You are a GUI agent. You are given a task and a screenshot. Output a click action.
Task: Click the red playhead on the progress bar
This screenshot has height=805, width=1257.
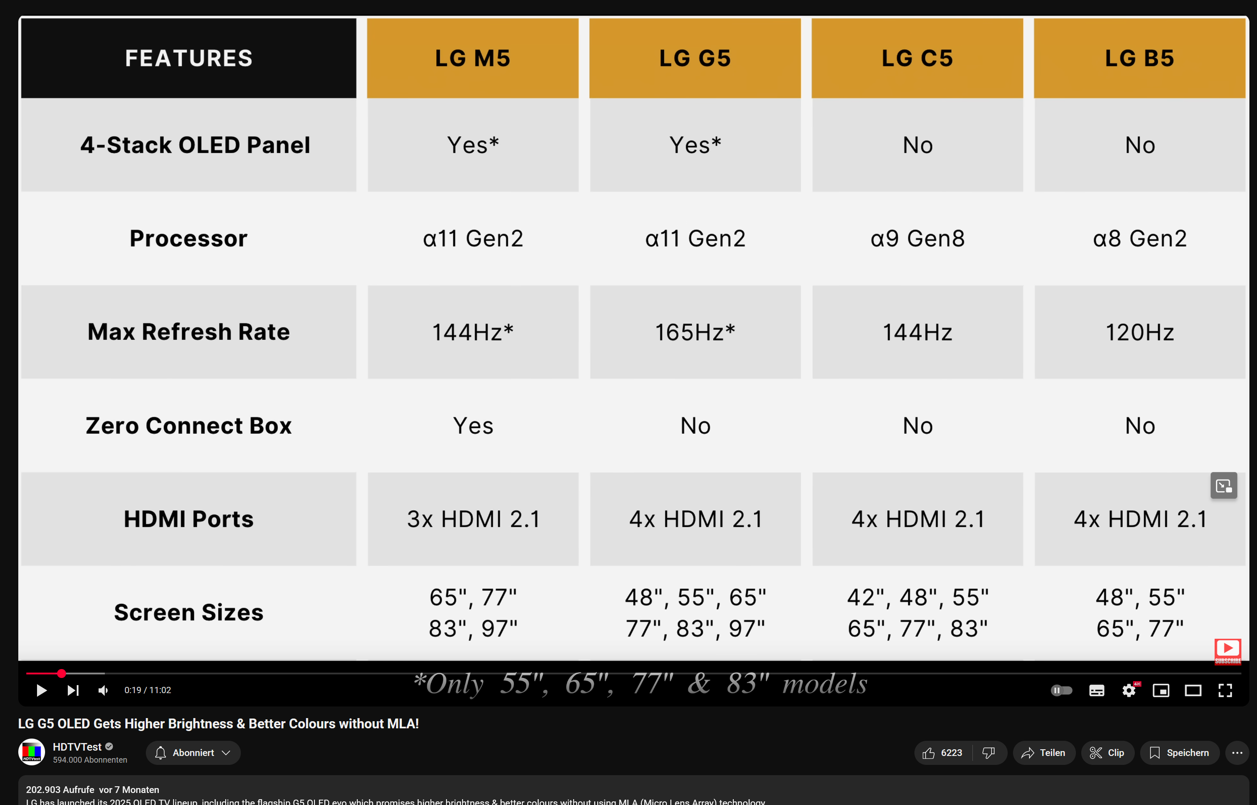[61, 673]
